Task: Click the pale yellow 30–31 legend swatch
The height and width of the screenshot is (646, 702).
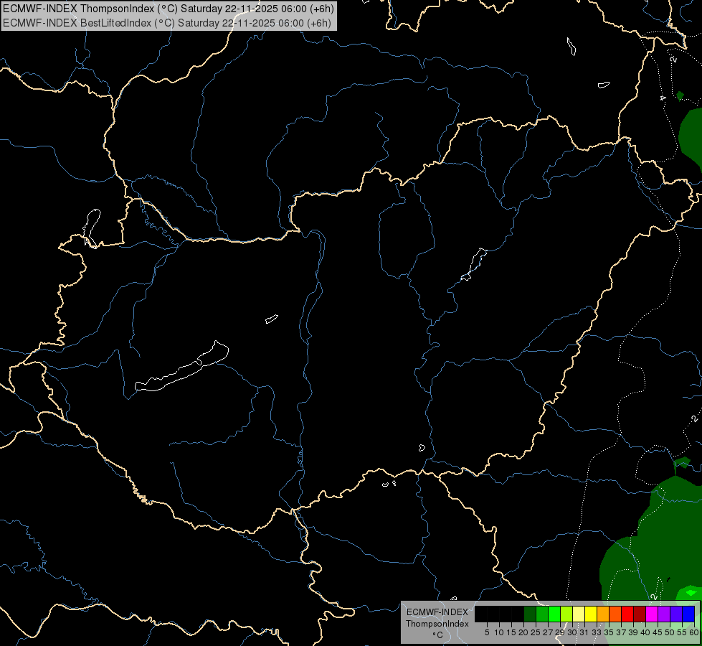Action: (x=579, y=614)
